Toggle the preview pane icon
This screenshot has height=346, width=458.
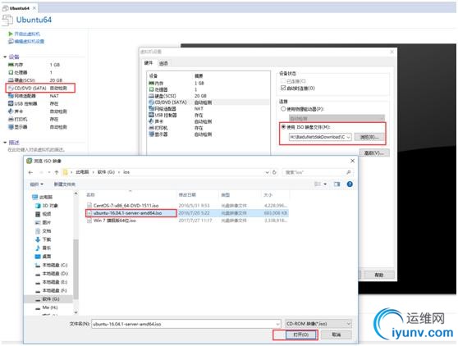[337, 184]
